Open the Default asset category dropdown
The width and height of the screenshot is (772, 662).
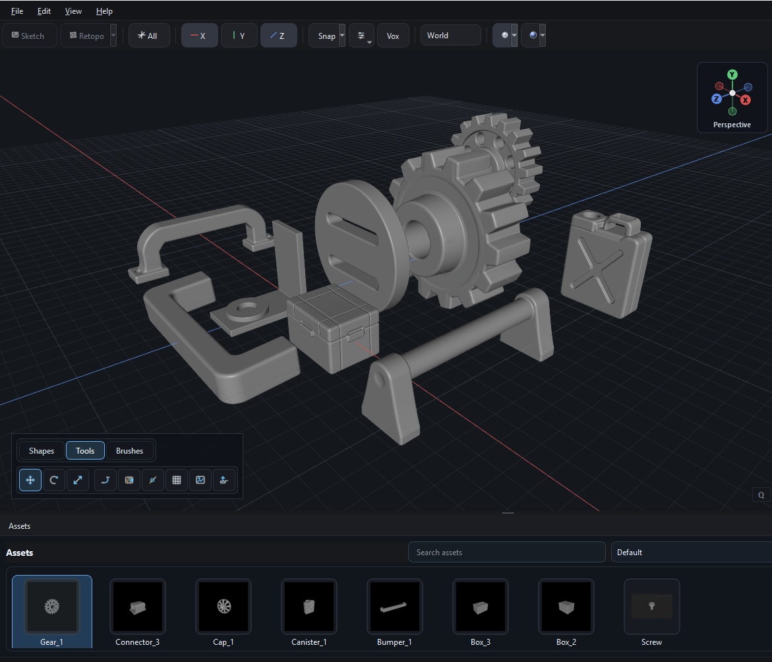692,552
